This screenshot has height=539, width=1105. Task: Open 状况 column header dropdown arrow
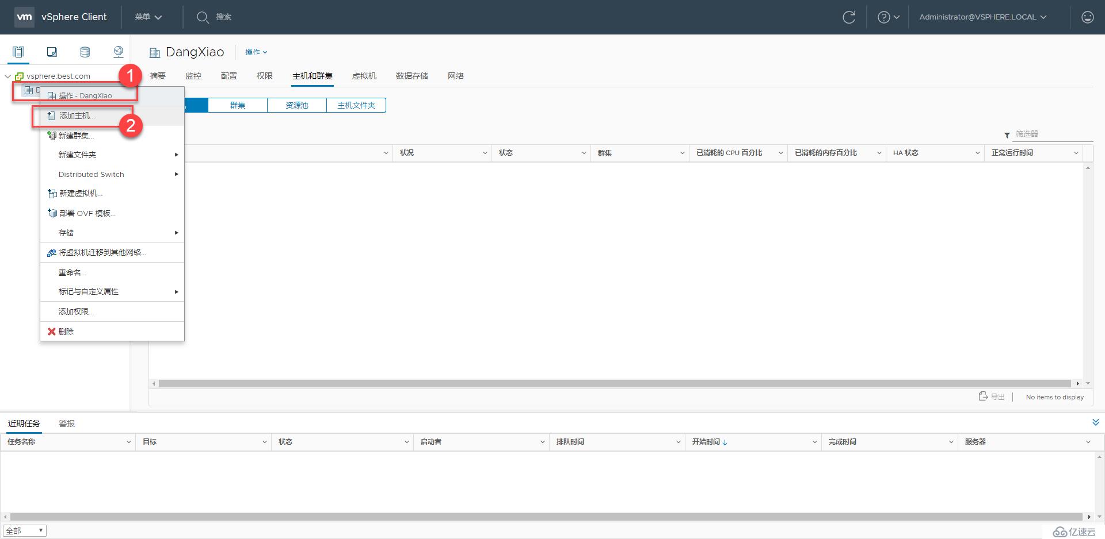[x=485, y=153]
